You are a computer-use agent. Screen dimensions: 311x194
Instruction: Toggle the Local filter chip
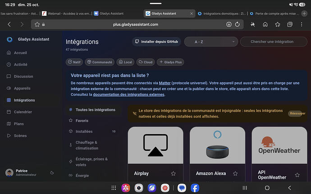point(125,62)
